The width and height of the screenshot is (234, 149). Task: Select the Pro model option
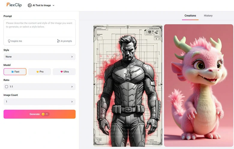pyautogui.click(x=40, y=72)
